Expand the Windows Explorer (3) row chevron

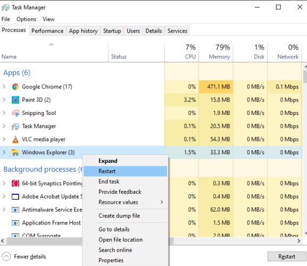coord(4,152)
